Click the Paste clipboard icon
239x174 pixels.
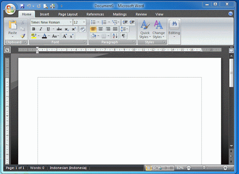12,25
